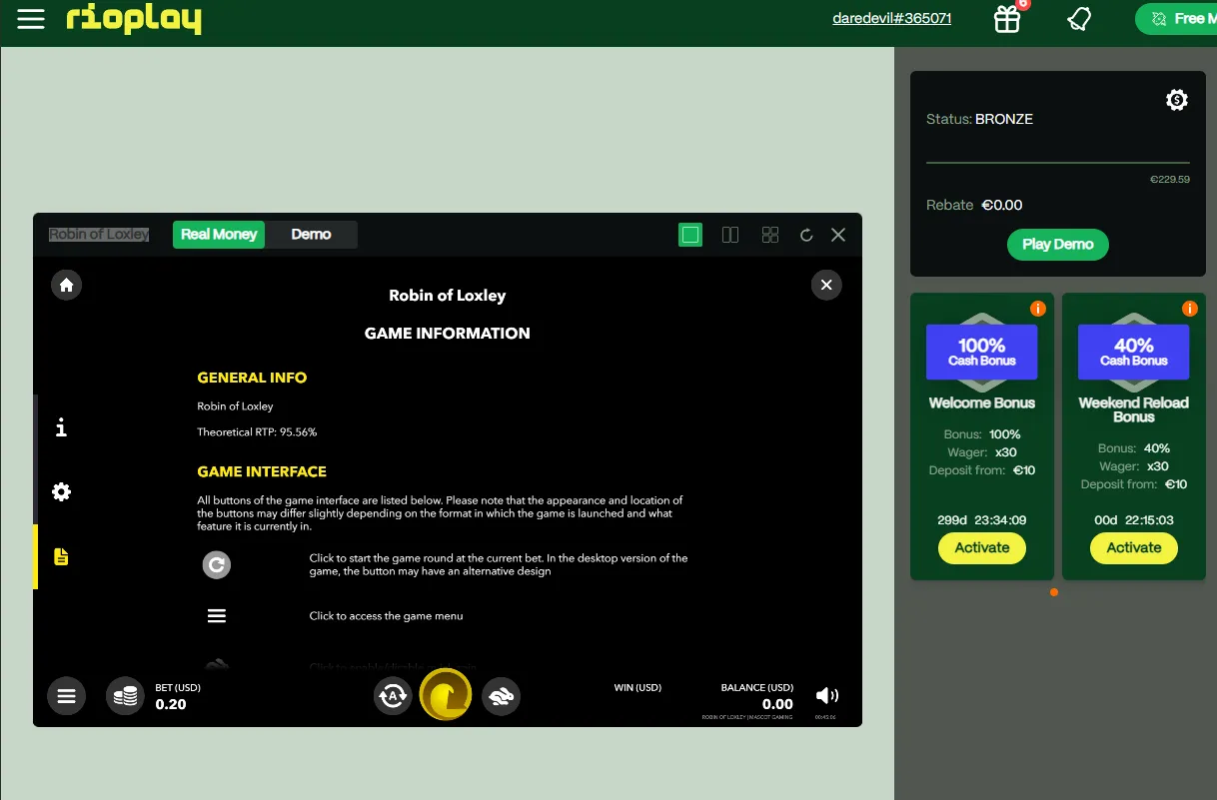This screenshot has width=1217, height=800.
Task: Close the Robin of Loxley game window
Action: coord(838,235)
